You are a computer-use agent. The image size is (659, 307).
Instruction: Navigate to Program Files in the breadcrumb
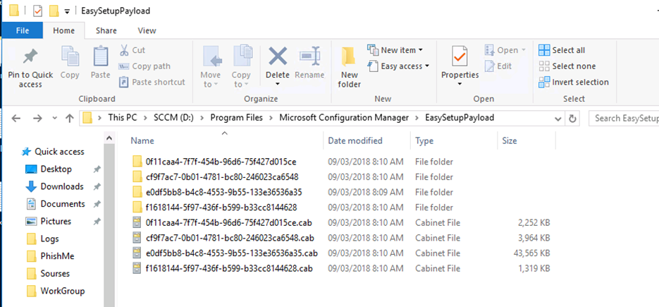point(237,118)
